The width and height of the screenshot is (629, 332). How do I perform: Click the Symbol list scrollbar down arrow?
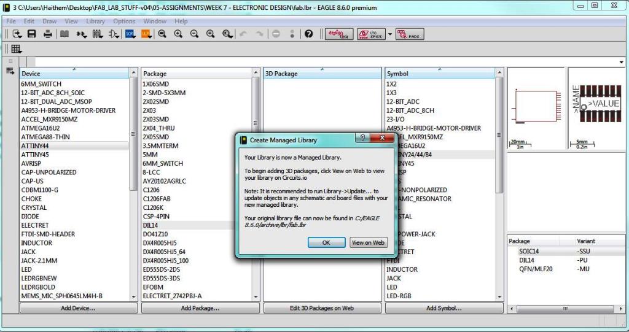[499, 297]
